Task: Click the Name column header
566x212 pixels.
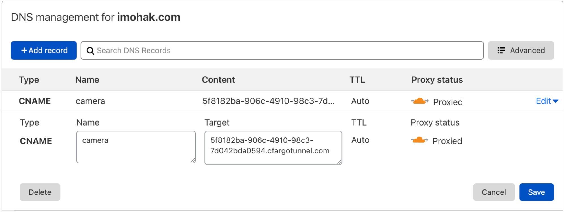Action: pos(87,80)
